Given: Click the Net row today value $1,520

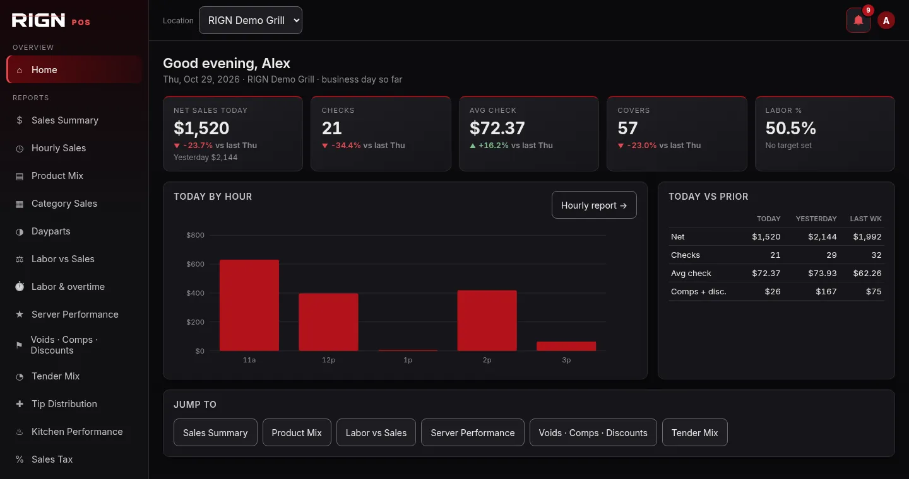Looking at the screenshot, I should pyautogui.click(x=766, y=237).
